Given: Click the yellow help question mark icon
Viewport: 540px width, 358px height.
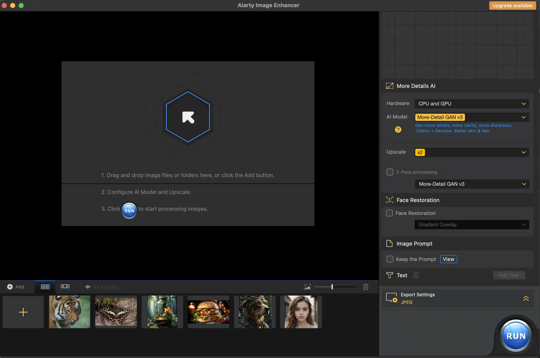Looking at the screenshot, I should tap(398, 130).
